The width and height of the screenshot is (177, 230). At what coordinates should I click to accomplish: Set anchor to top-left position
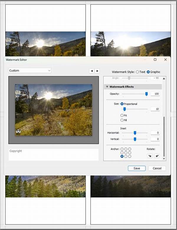(122, 149)
